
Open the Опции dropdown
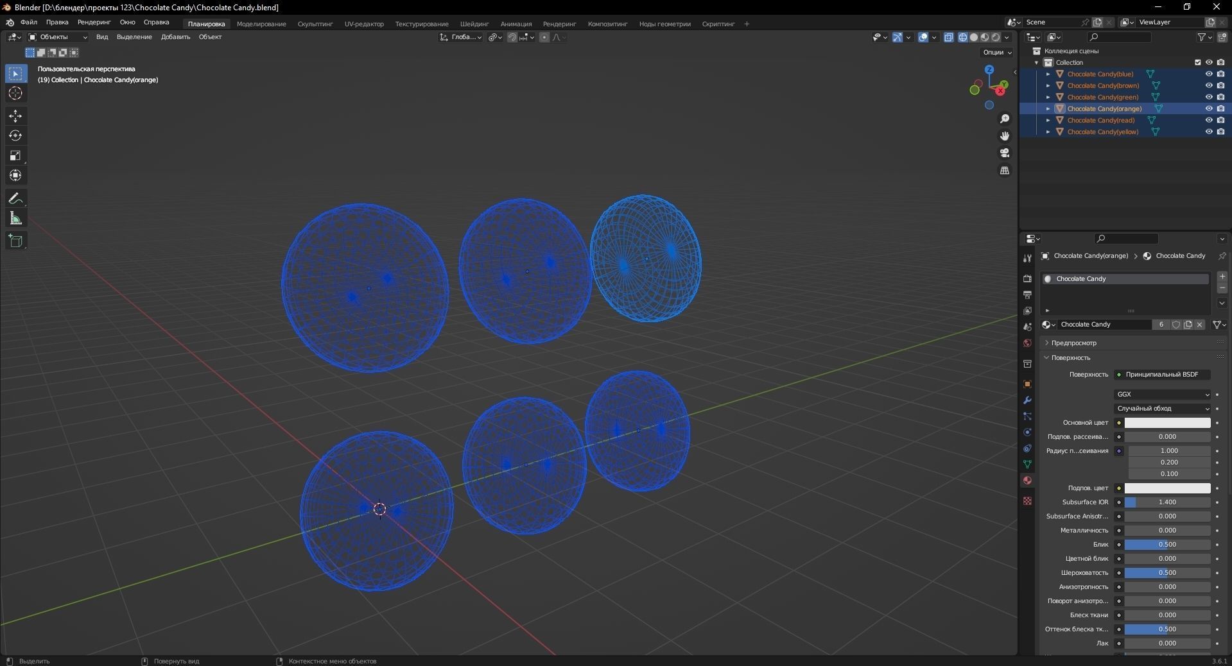(x=997, y=53)
